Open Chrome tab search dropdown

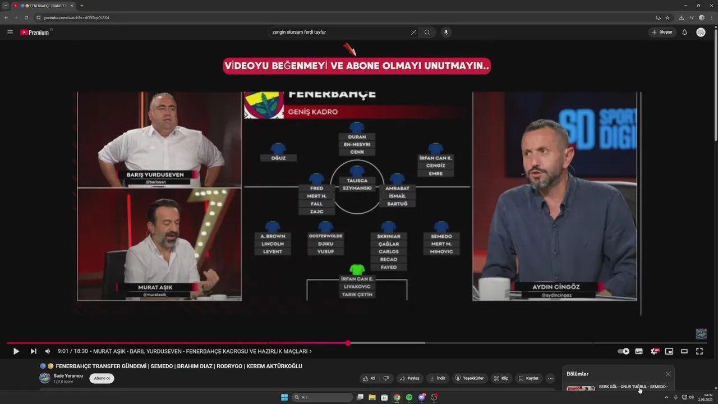[5, 6]
